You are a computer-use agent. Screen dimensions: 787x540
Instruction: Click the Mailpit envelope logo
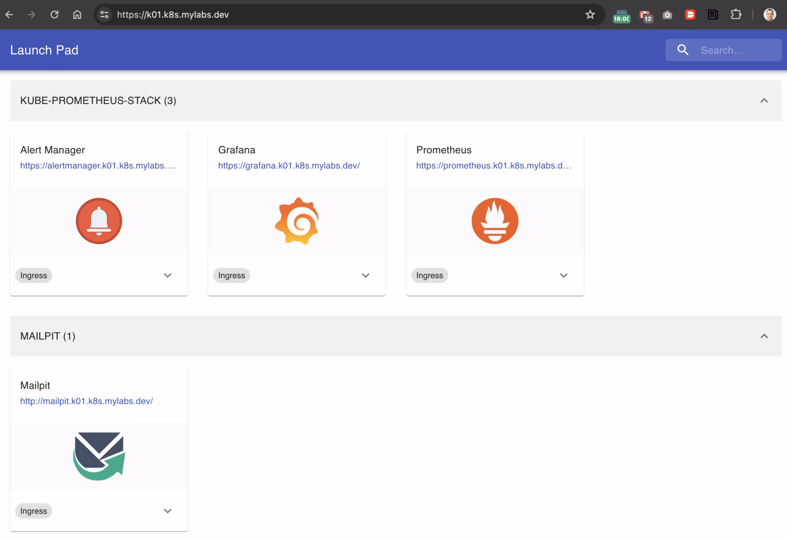(99, 456)
